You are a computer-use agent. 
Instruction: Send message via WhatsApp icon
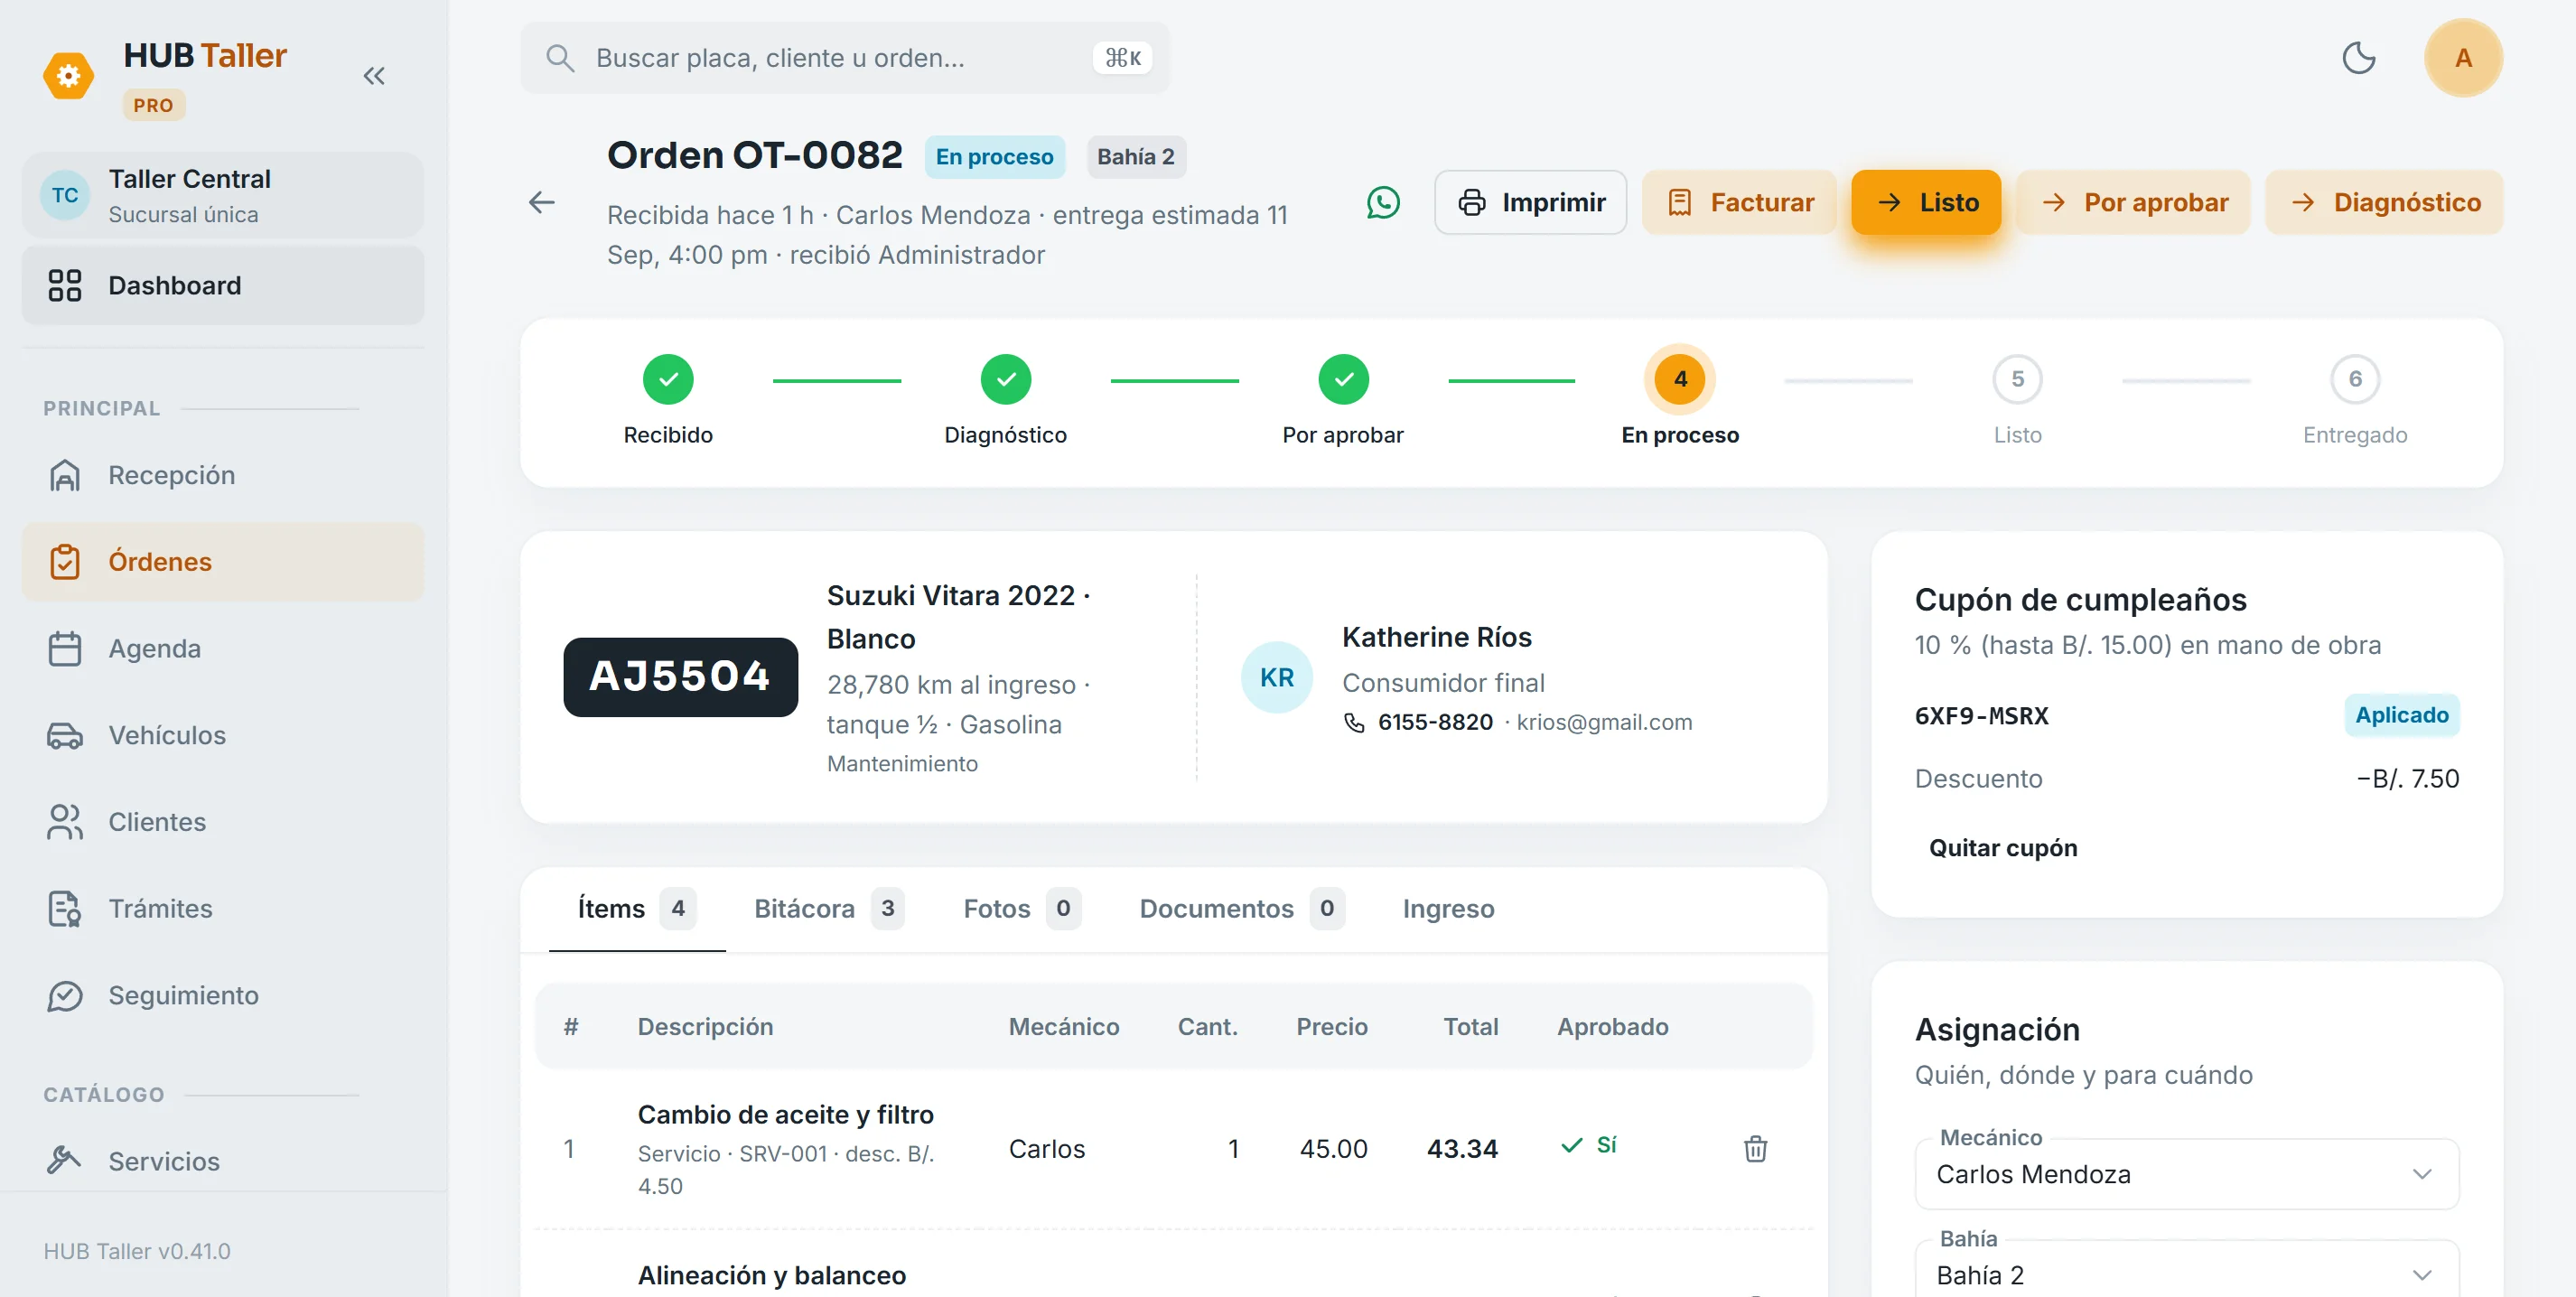1383,203
